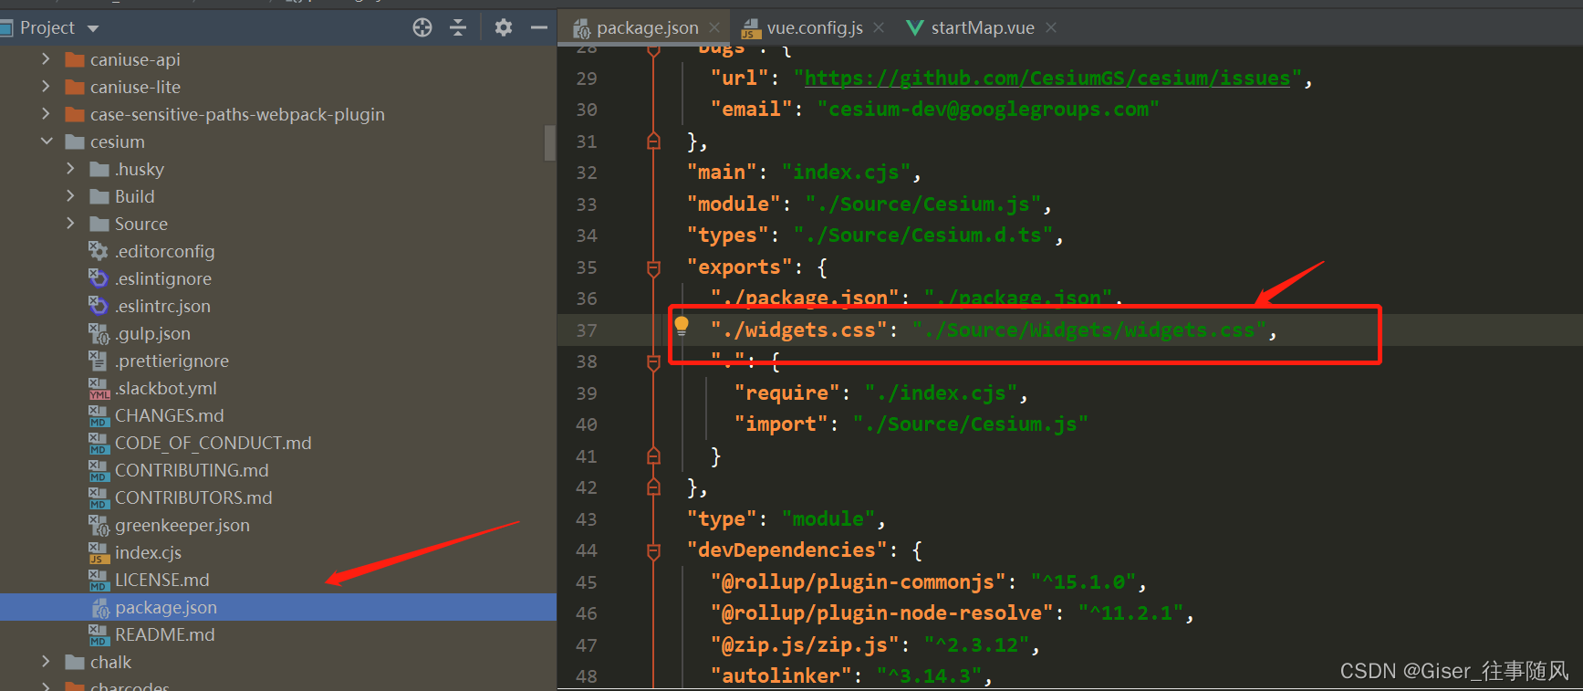The image size is (1583, 691).
Task: Select the .prettierignore file icon
Action: click(99, 361)
